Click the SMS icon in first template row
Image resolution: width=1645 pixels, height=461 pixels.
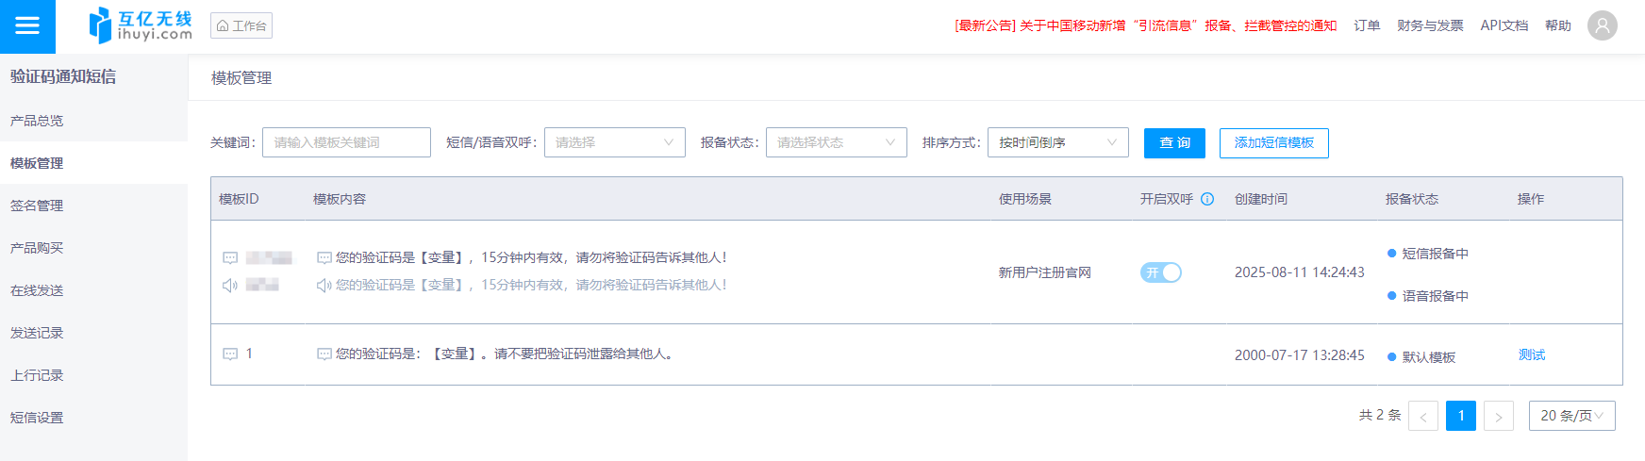(230, 258)
